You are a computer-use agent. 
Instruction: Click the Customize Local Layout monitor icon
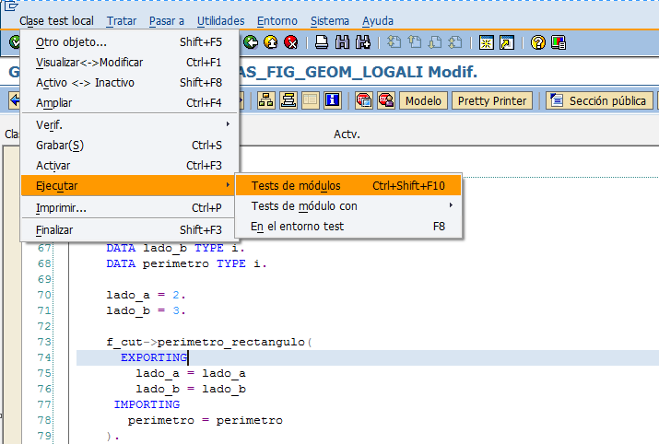coord(559,42)
